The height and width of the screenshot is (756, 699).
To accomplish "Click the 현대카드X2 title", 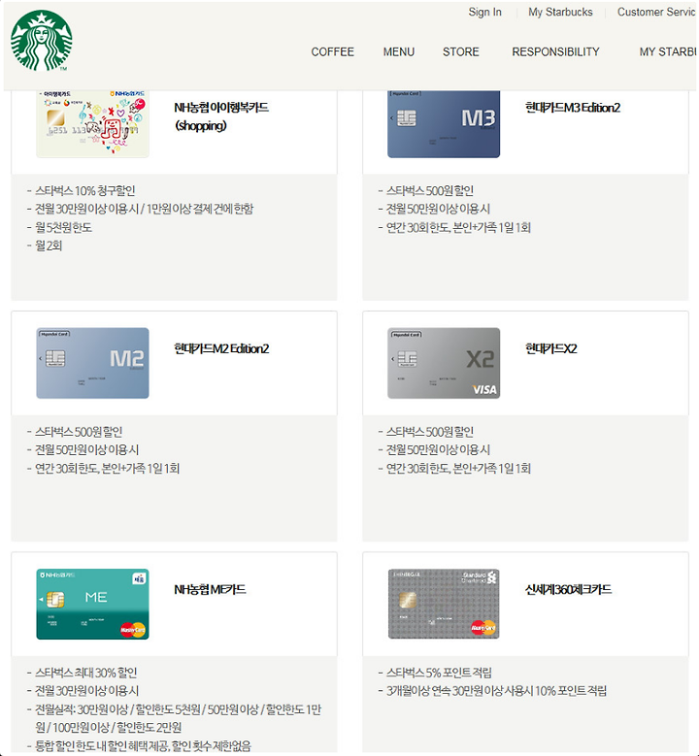I will coord(550,348).
